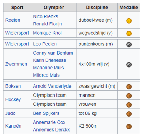
Task: Click bronze medal icon for hockey vrouwen
Action: click(x=129, y=105)
